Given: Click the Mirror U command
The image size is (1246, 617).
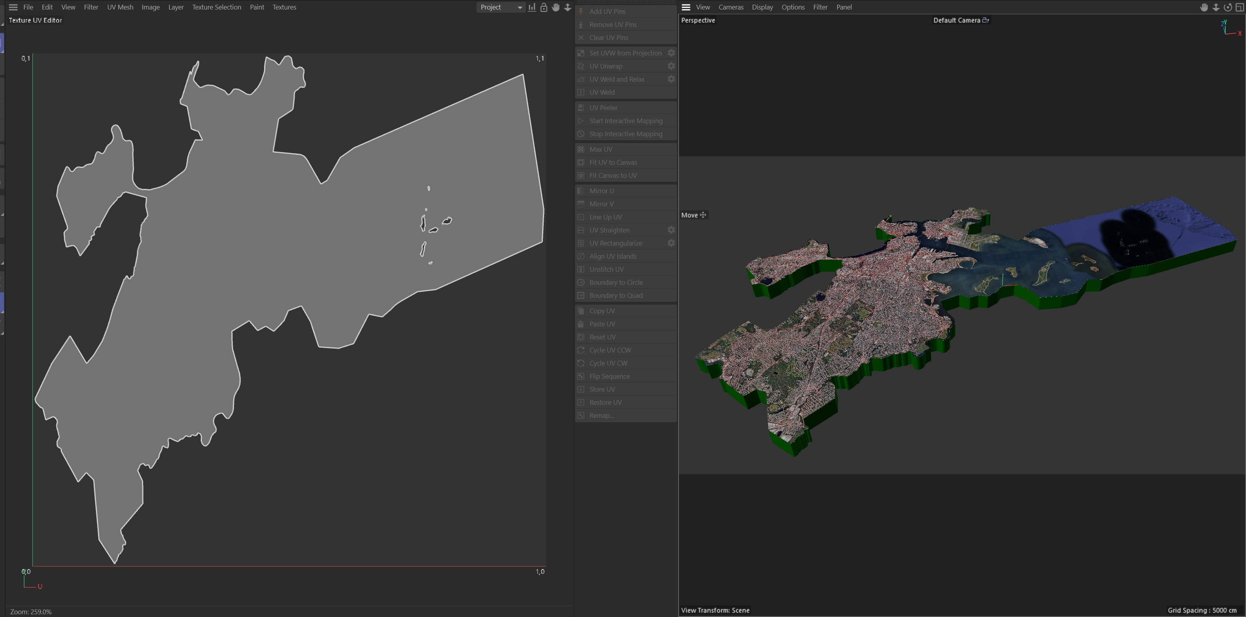Looking at the screenshot, I should tap(601, 191).
